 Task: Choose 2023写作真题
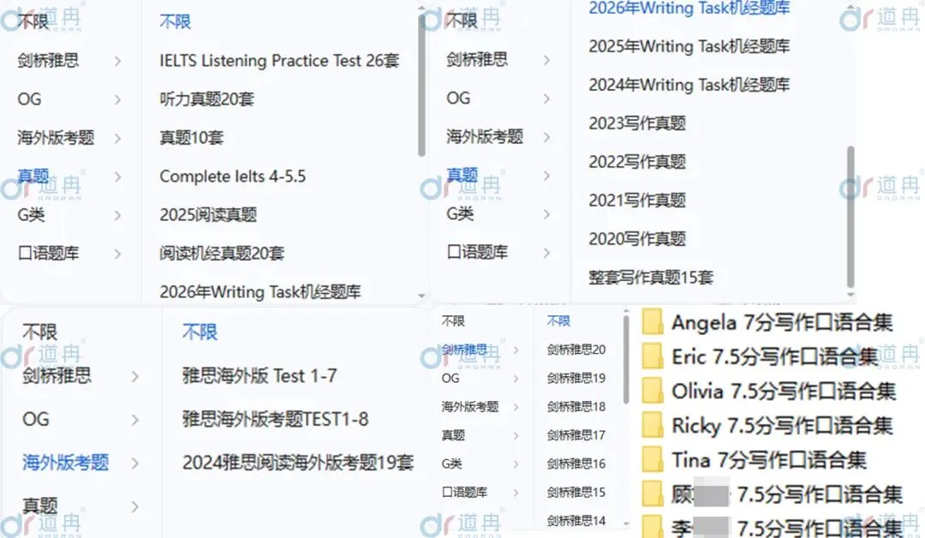pos(637,123)
